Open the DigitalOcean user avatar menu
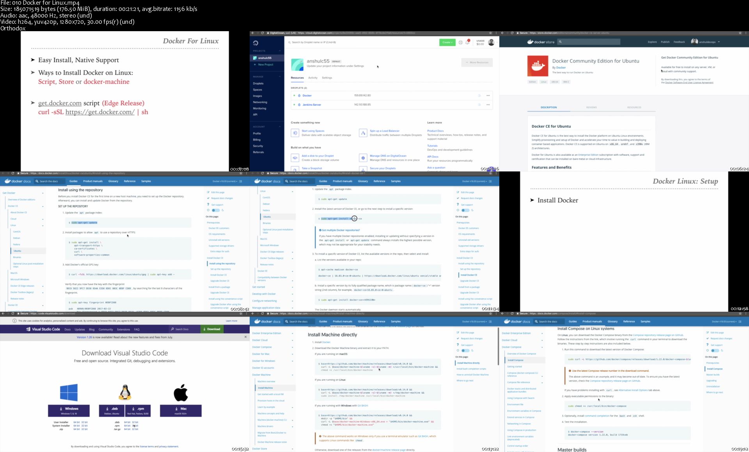 click(x=491, y=42)
